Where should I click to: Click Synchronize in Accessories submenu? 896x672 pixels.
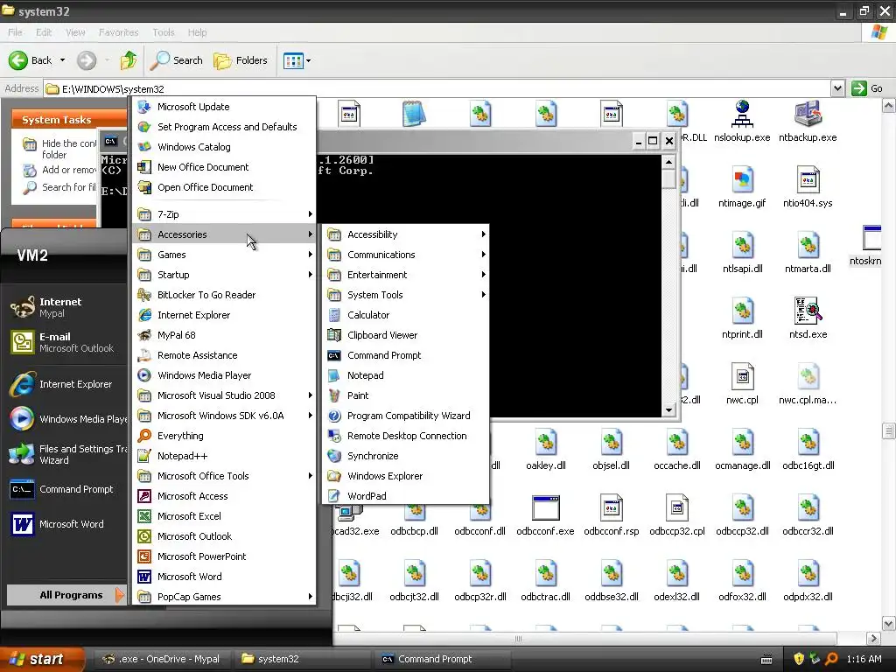[x=405, y=455]
